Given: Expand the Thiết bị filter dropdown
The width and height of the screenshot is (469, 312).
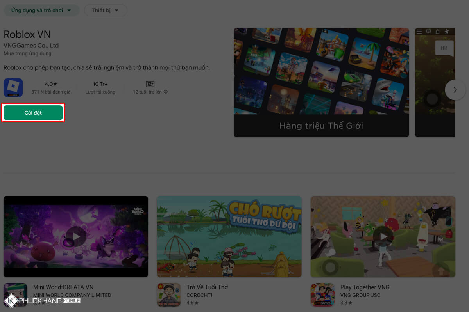Looking at the screenshot, I should [x=106, y=11].
